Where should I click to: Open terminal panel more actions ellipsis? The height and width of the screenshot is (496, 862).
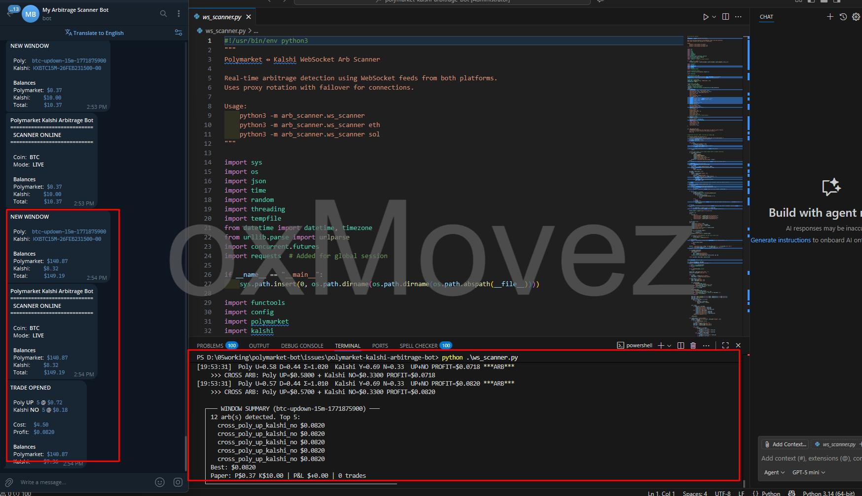706,345
